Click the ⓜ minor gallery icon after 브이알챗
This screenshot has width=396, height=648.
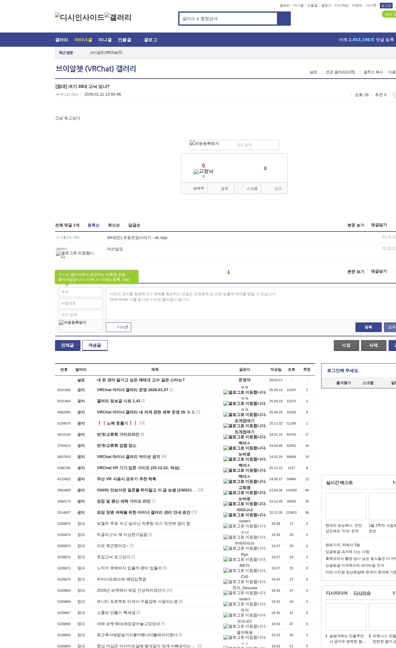[120, 53]
